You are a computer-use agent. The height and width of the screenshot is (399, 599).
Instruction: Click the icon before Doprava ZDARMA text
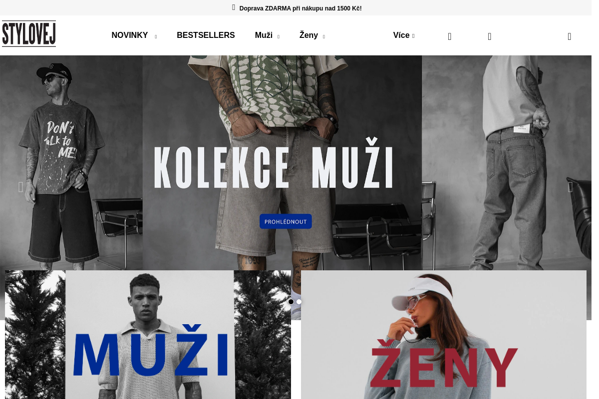tap(234, 7)
